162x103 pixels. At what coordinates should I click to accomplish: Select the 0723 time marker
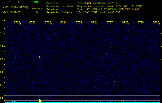[48, 23]
